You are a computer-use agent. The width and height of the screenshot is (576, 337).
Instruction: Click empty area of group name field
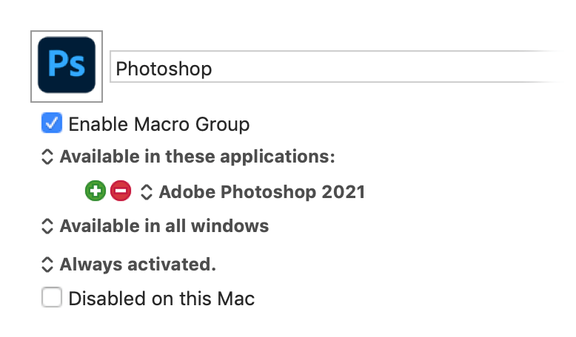point(386,67)
